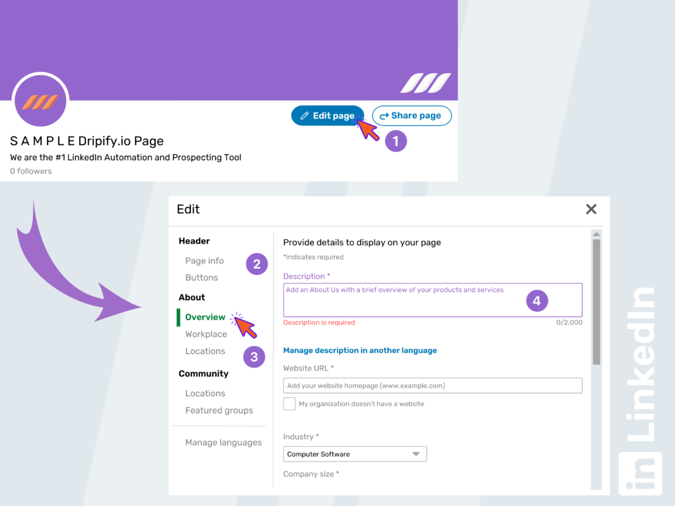Open 'Manage description in another language' link
The width and height of the screenshot is (675, 506).
click(x=360, y=350)
